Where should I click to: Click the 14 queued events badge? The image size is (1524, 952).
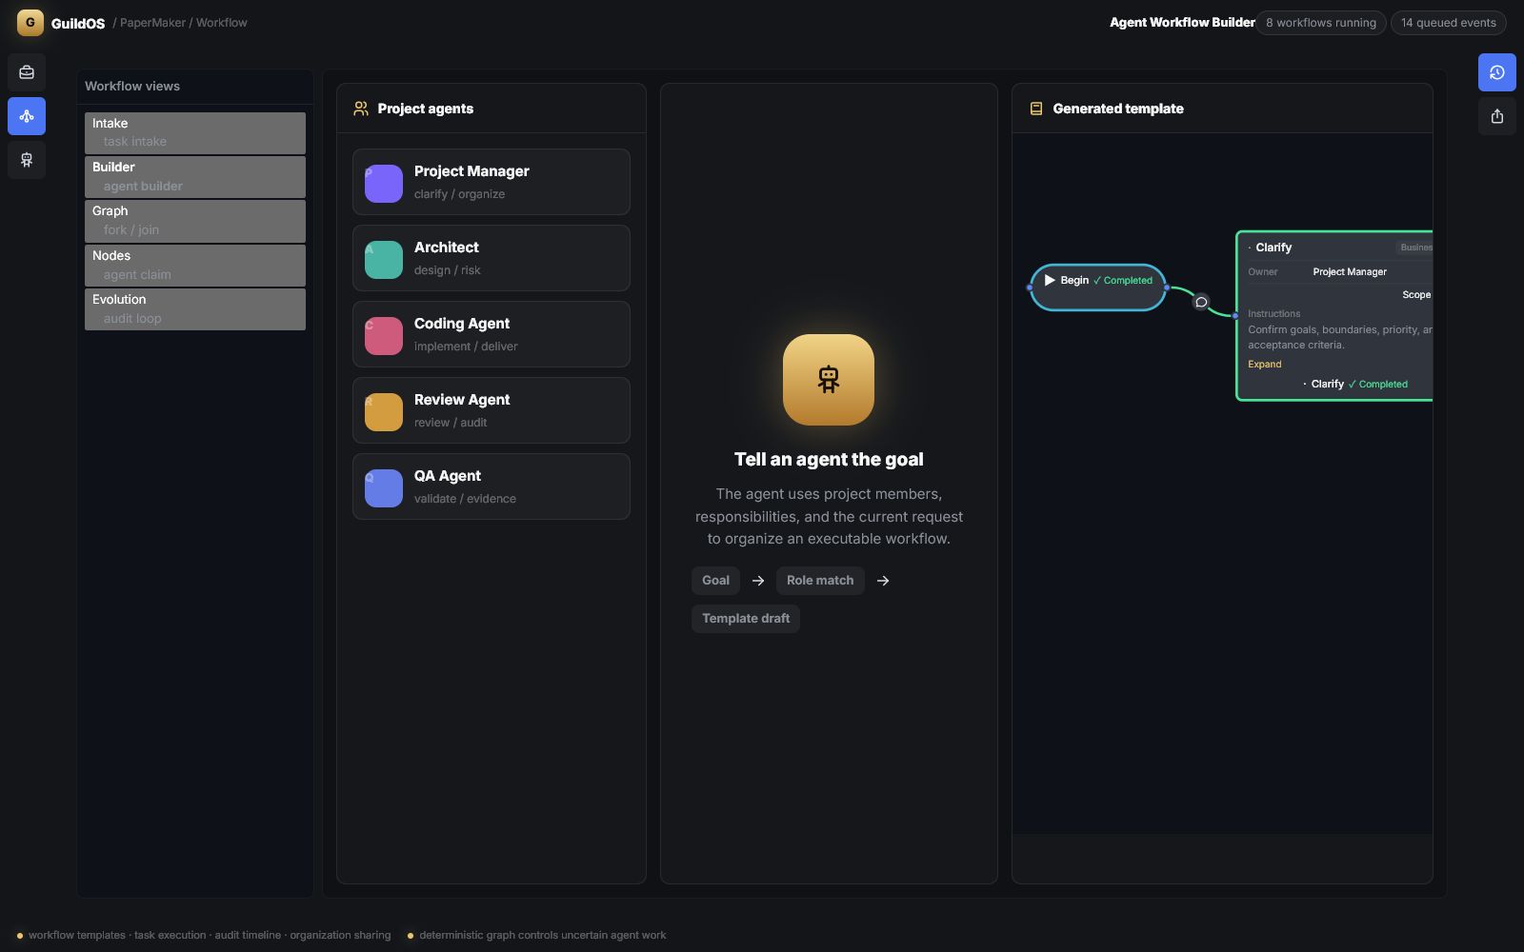pos(1449,23)
